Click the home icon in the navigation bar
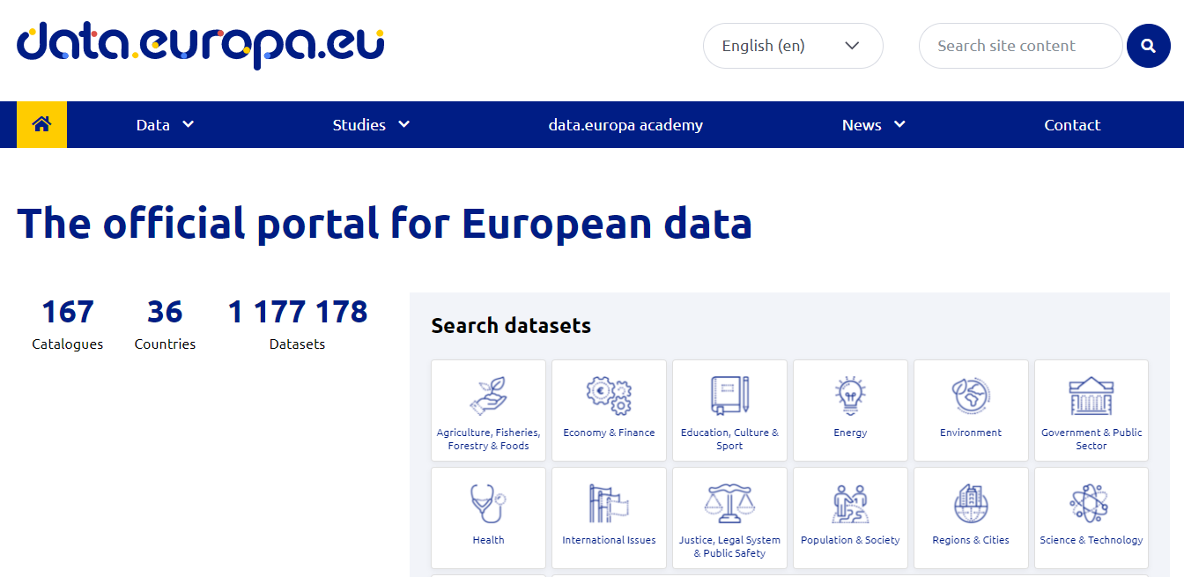 click(x=41, y=124)
